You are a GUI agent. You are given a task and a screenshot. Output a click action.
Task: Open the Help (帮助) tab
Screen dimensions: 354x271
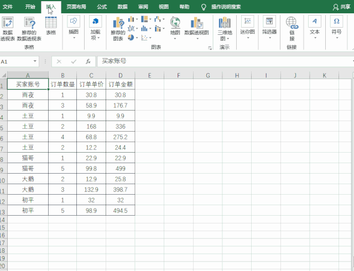pyautogui.click(x=184, y=7)
